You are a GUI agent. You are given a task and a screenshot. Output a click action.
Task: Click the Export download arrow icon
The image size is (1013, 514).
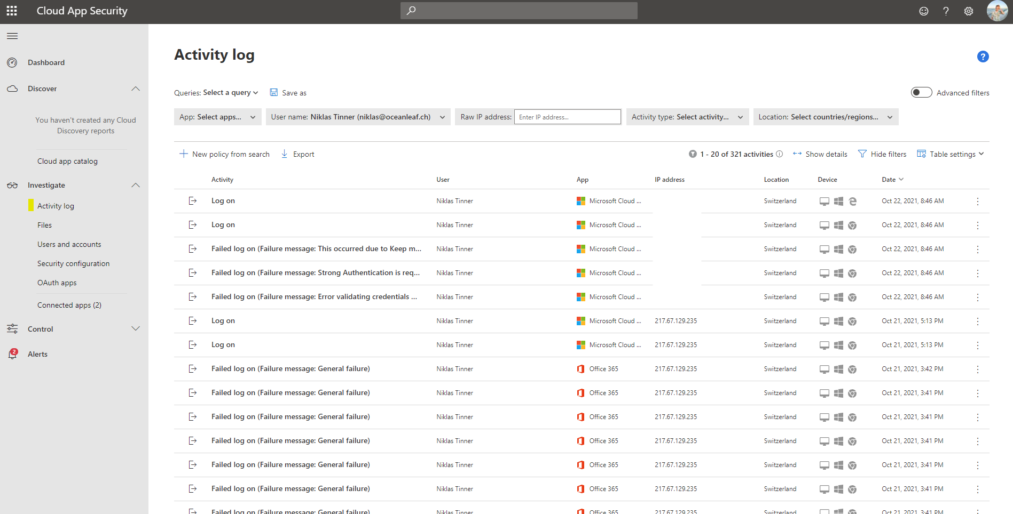click(x=285, y=154)
